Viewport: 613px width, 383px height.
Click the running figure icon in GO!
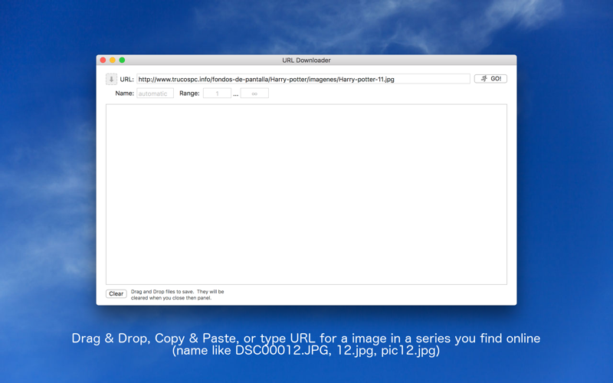(x=484, y=79)
